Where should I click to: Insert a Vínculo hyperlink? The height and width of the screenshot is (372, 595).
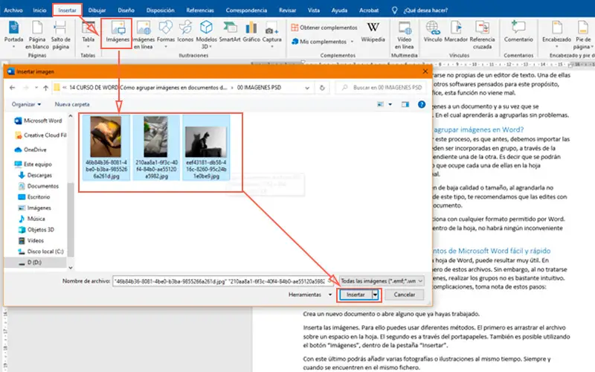click(x=433, y=32)
